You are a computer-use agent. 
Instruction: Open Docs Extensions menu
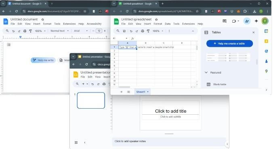point(69,24)
